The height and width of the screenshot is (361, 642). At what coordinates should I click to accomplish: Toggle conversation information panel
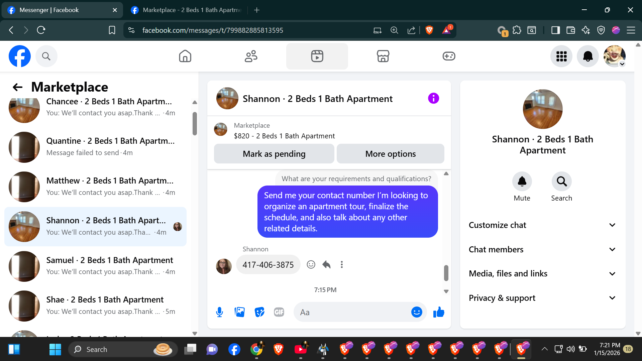click(433, 98)
